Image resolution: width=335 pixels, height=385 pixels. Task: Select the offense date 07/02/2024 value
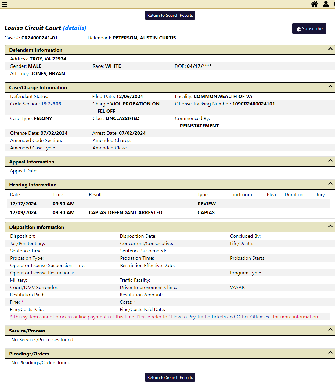pos(54,133)
